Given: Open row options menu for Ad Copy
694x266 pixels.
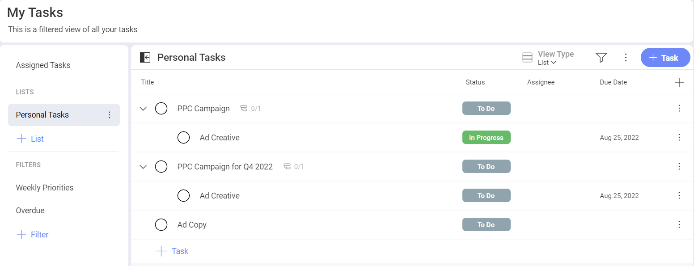Looking at the screenshot, I should click(x=679, y=224).
